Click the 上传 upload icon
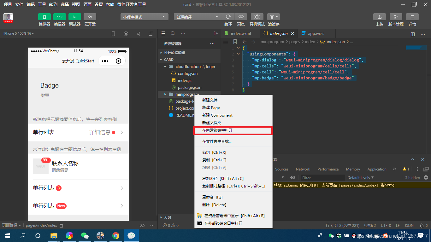 (380, 17)
